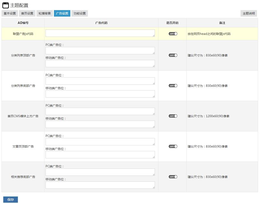Turn on the 分类列表顶部广告 switch
The width and height of the screenshot is (260, 204).
pyautogui.click(x=173, y=55)
